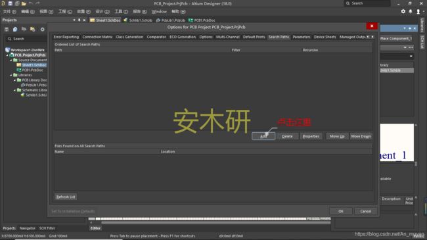Close the Projects panel with its x
Image resolution: width=427 pixels, height=240 pixels.
85,20
